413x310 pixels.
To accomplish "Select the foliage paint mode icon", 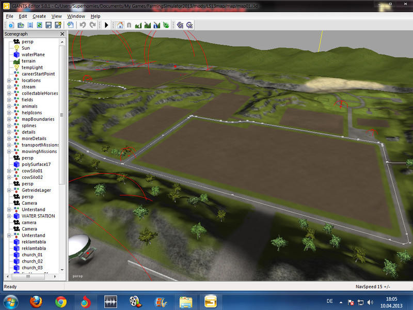I will point(166,25).
